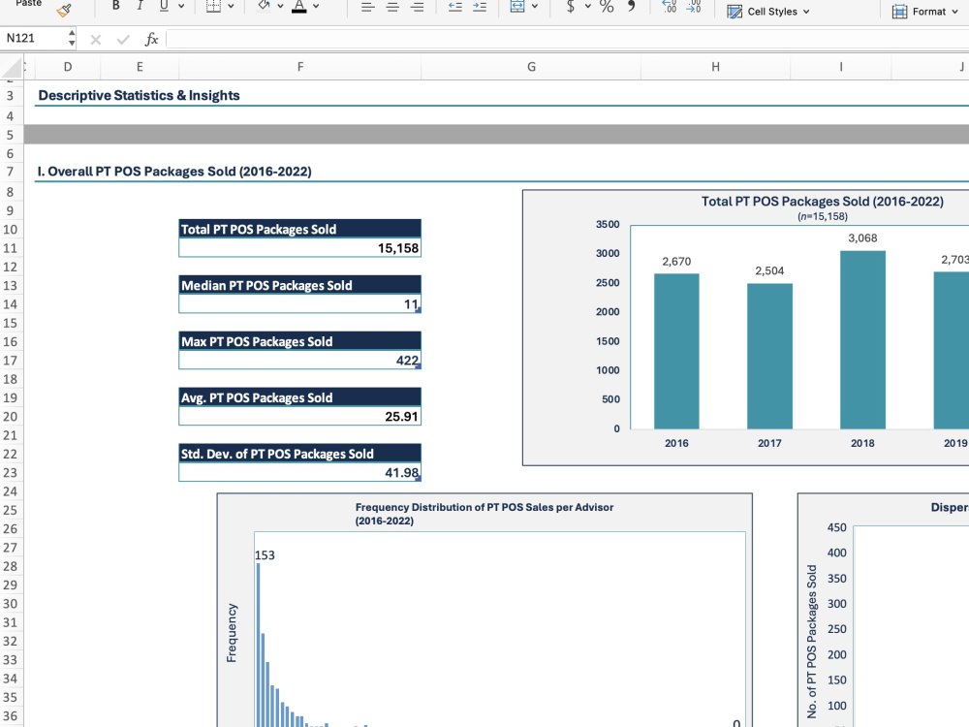This screenshot has height=727, width=969.
Task: Toggle underline formatting
Action: click(x=164, y=6)
